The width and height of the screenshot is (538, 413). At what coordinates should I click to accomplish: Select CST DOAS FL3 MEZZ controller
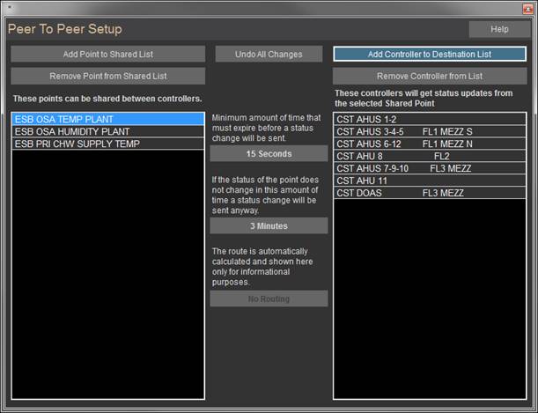tap(429, 193)
